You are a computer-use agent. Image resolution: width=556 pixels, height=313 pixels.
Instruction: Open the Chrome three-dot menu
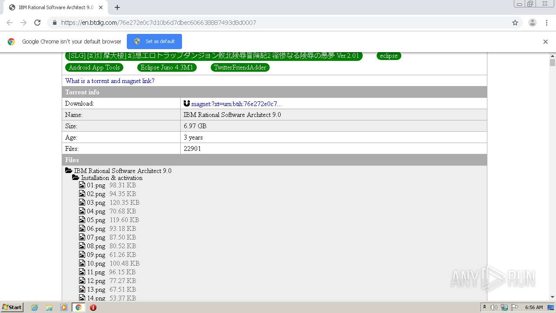click(x=547, y=23)
